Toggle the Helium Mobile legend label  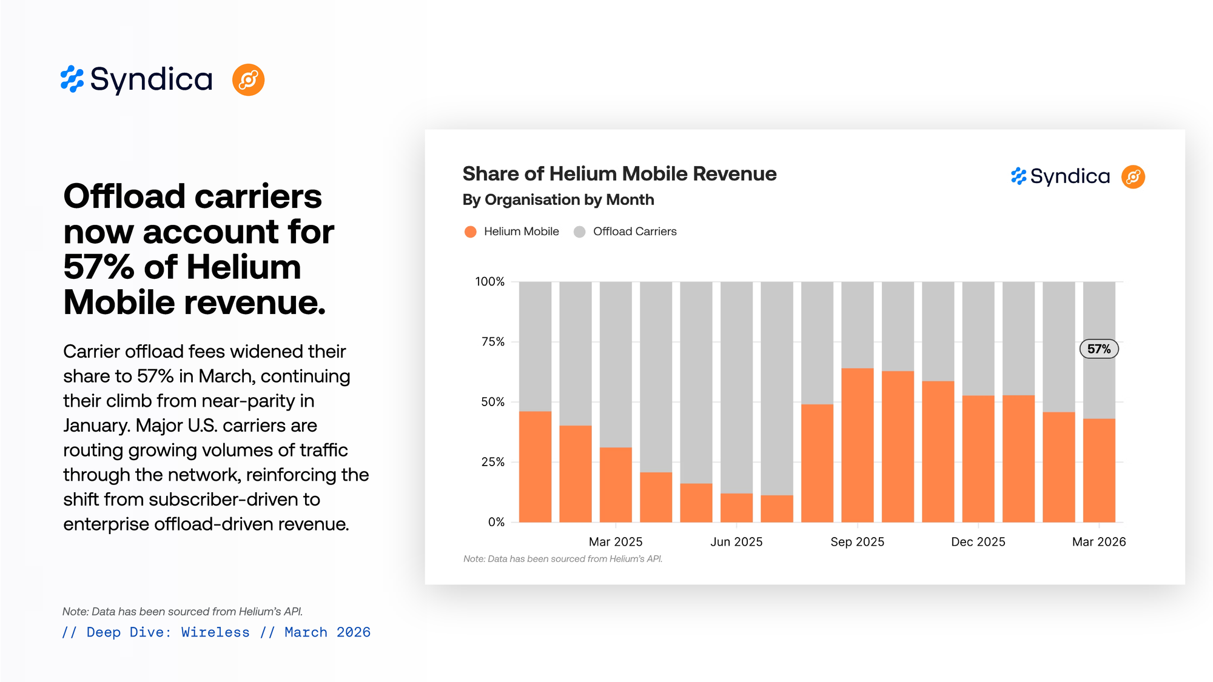(521, 232)
